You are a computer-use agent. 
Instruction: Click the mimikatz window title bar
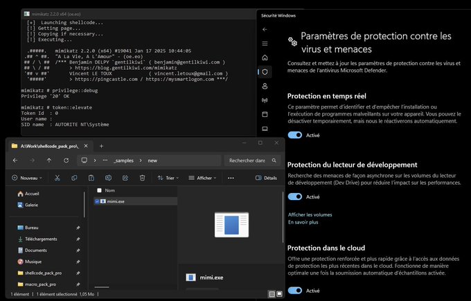coord(138,14)
